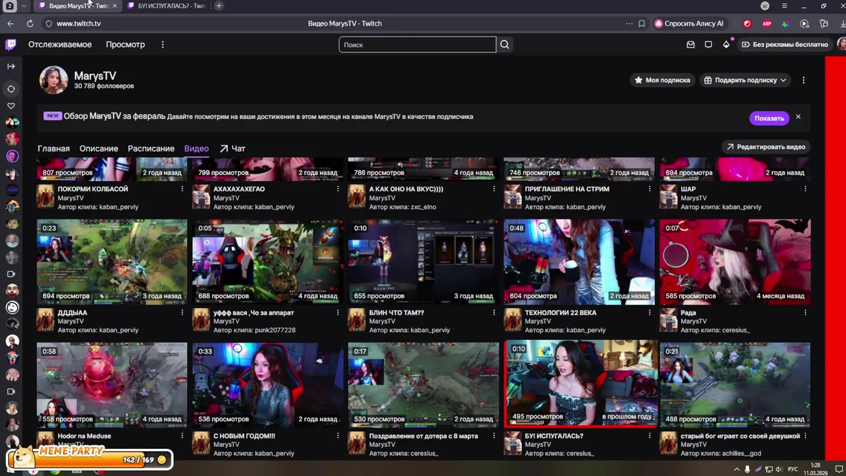This screenshot has height=476, width=846.
Task: Expand the left sidebar arrow icon
Action: point(11,66)
